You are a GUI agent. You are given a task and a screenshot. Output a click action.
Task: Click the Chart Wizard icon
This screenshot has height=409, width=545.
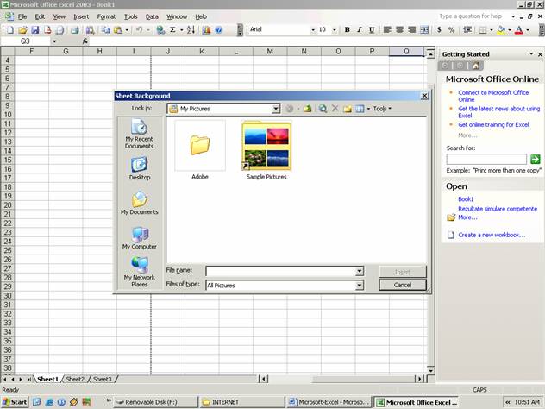coord(206,30)
